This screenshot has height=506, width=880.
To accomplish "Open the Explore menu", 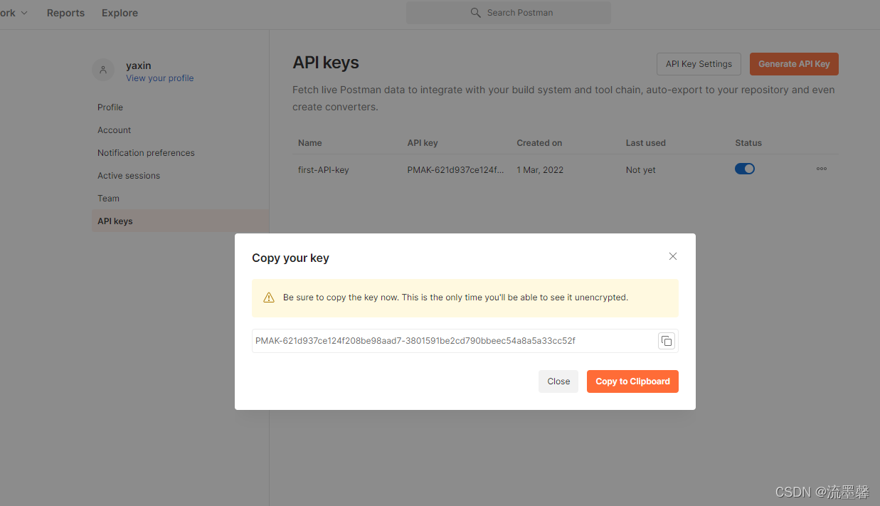I will [x=120, y=13].
